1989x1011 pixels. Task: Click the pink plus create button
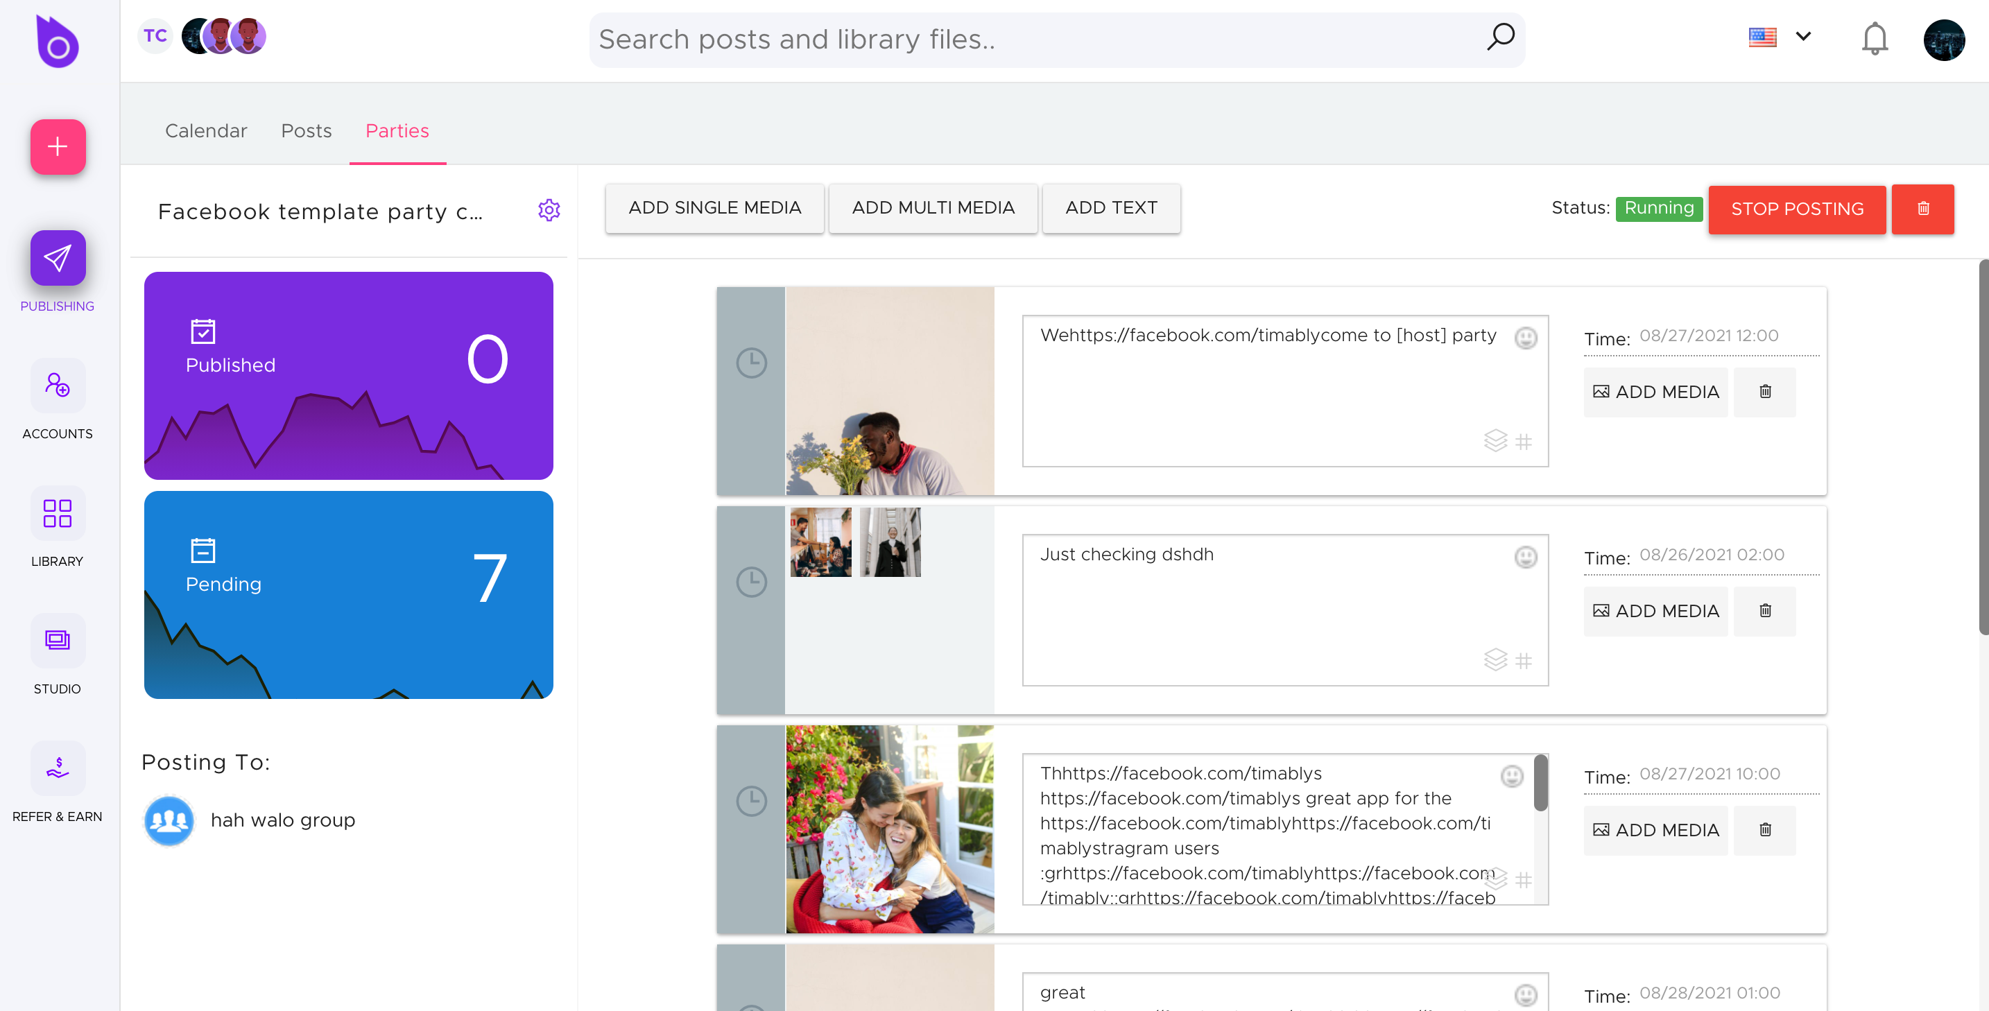(58, 146)
